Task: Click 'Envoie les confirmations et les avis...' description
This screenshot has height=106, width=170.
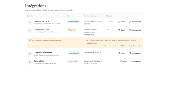Action: [46, 55]
